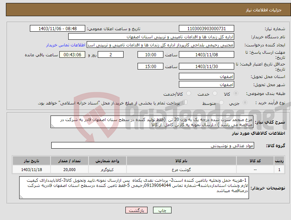This screenshot has width=291, height=220.
Task: Click the goods group مواد غذائی و نوشیدنی field
Action: pos(153,146)
